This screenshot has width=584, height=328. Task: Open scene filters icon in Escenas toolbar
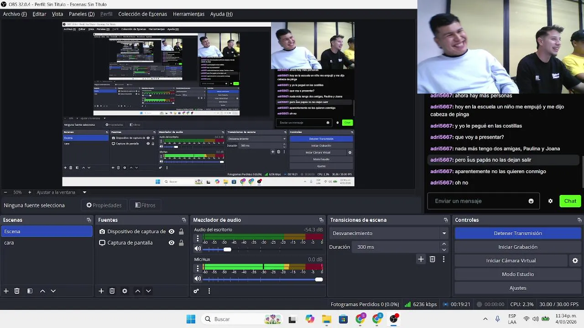pos(30,291)
